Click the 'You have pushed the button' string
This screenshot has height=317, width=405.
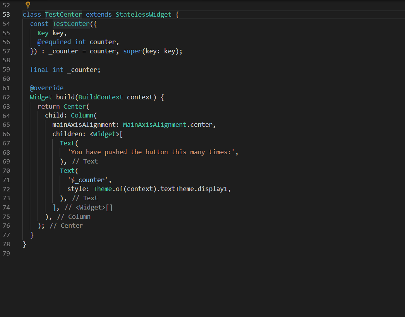pos(152,152)
